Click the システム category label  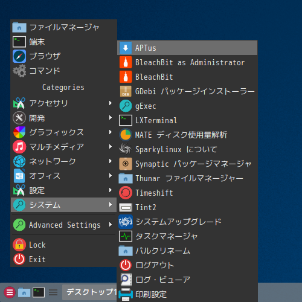tap(45, 205)
